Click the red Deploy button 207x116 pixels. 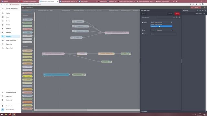[x=195, y=7]
